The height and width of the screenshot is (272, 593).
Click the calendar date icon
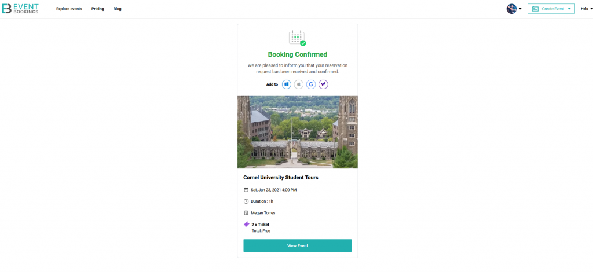tap(246, 190)
